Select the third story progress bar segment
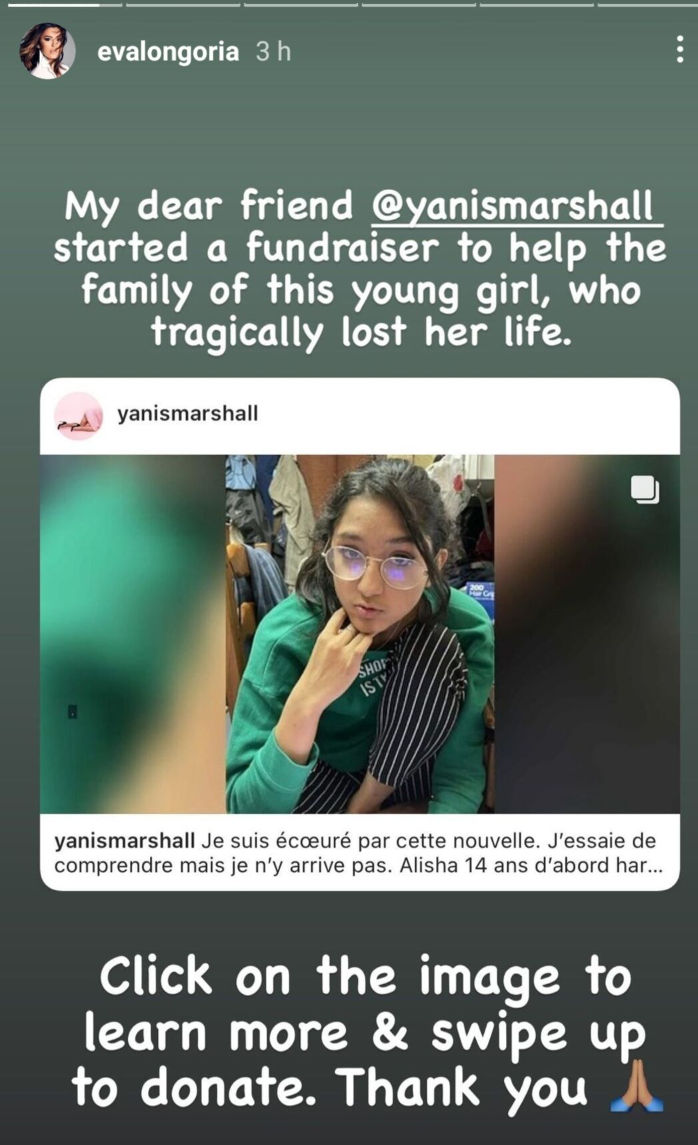The width and height of the screenshot is (698, 1145). tap(301, 5)
